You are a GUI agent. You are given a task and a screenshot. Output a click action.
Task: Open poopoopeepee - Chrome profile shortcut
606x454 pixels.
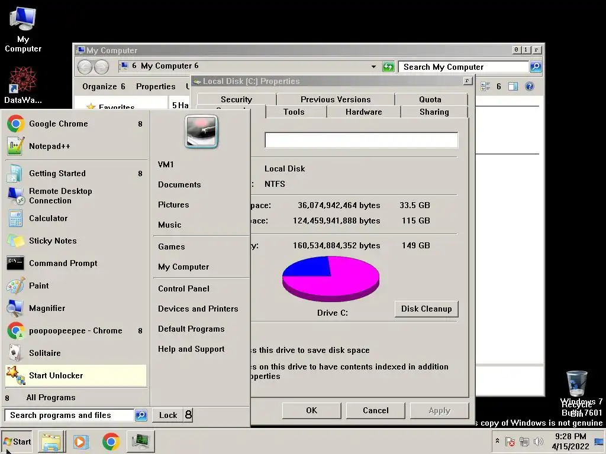pos(76,330)
